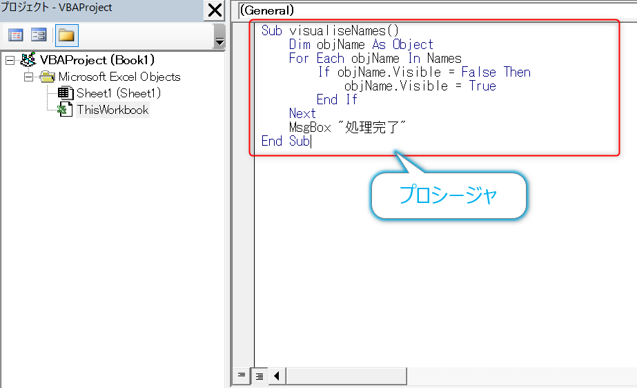Collapse the Microsoft Excel Objects folder
This screenshot has width=637, height=388.
29,77
